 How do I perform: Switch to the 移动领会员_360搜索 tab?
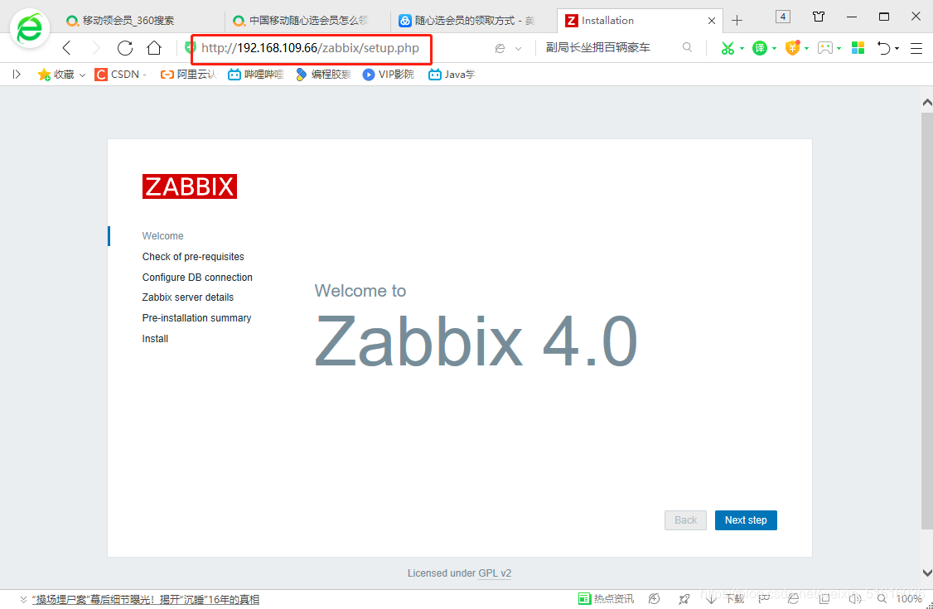[142, 21]
